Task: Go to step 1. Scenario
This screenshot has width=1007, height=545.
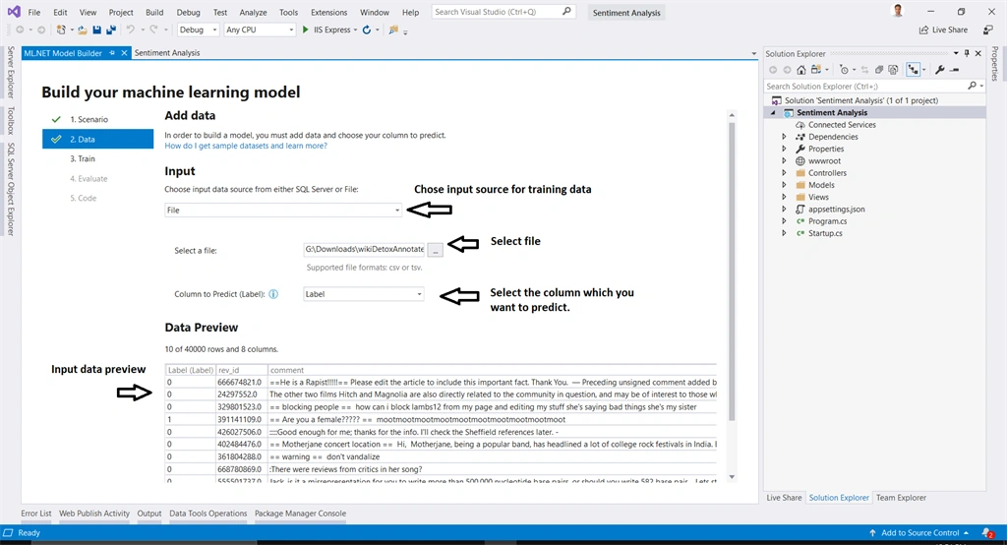Action: pos(89,120)
